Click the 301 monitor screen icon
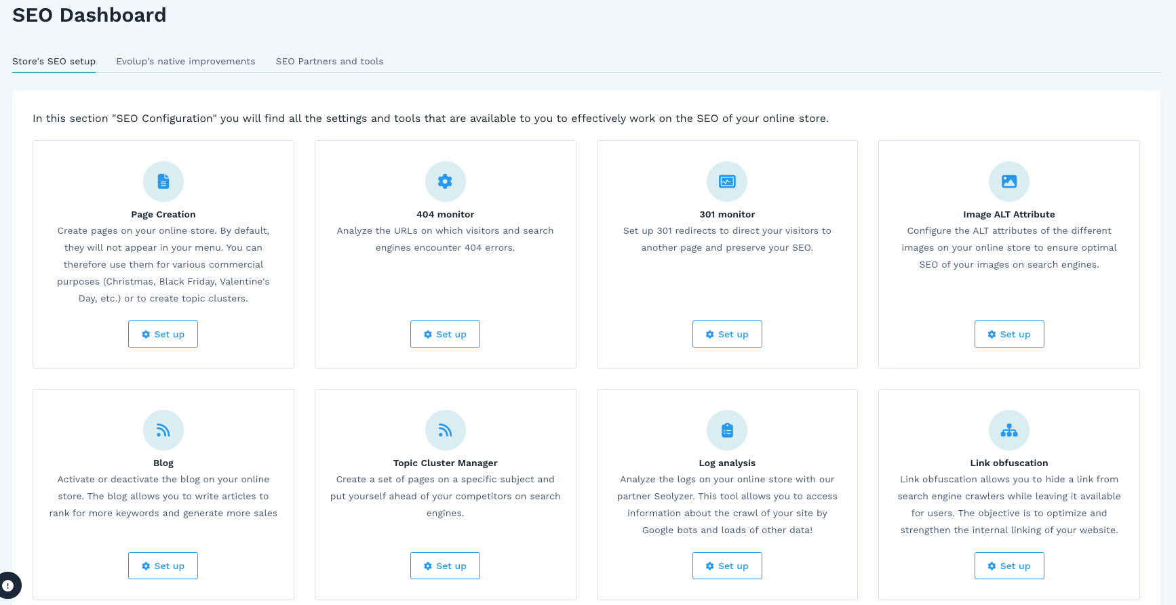This screenshot has width=1176, height=605. pyautogui.click(x=727, y=182)
